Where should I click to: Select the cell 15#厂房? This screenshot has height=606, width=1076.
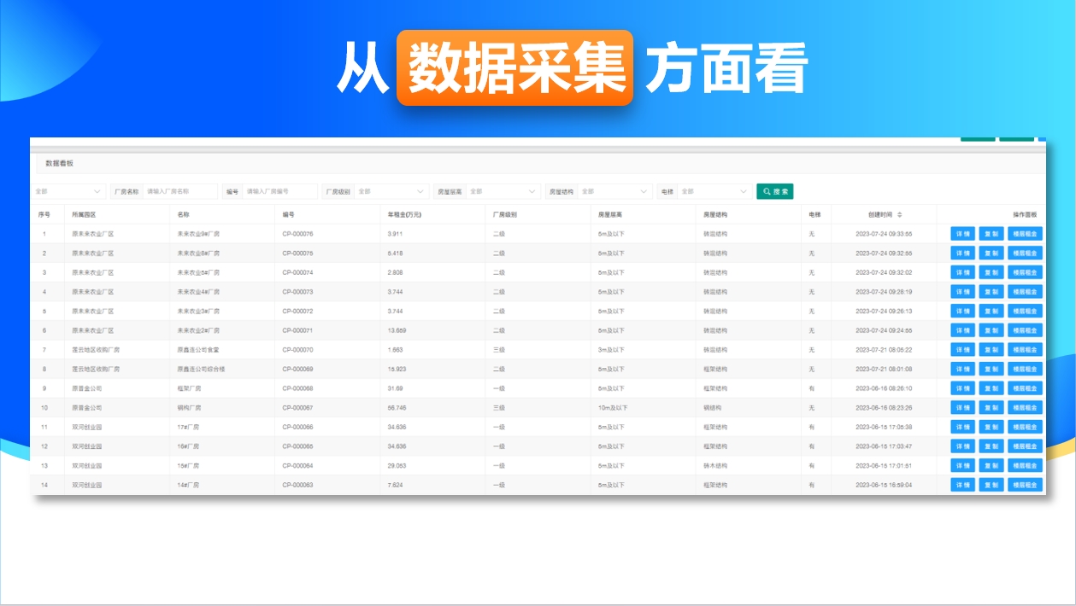click(188, 465)
